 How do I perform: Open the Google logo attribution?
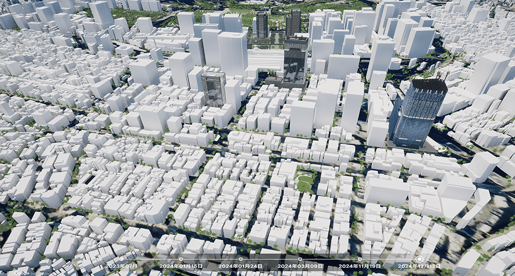click(21, 272)
